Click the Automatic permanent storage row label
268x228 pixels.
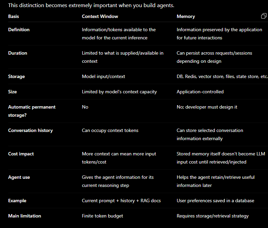(x=32, y=111)
